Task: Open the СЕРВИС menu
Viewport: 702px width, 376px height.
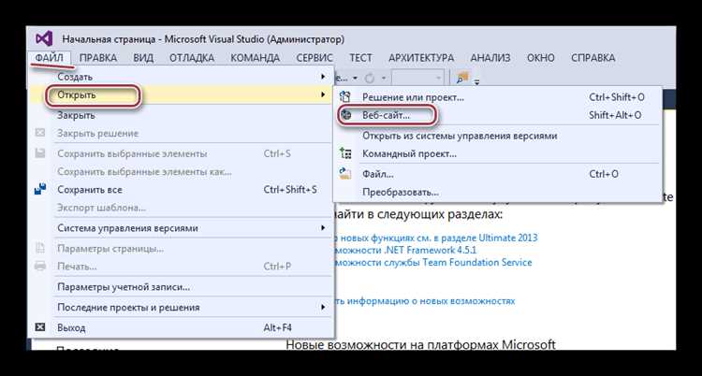Action: (314, 58)
